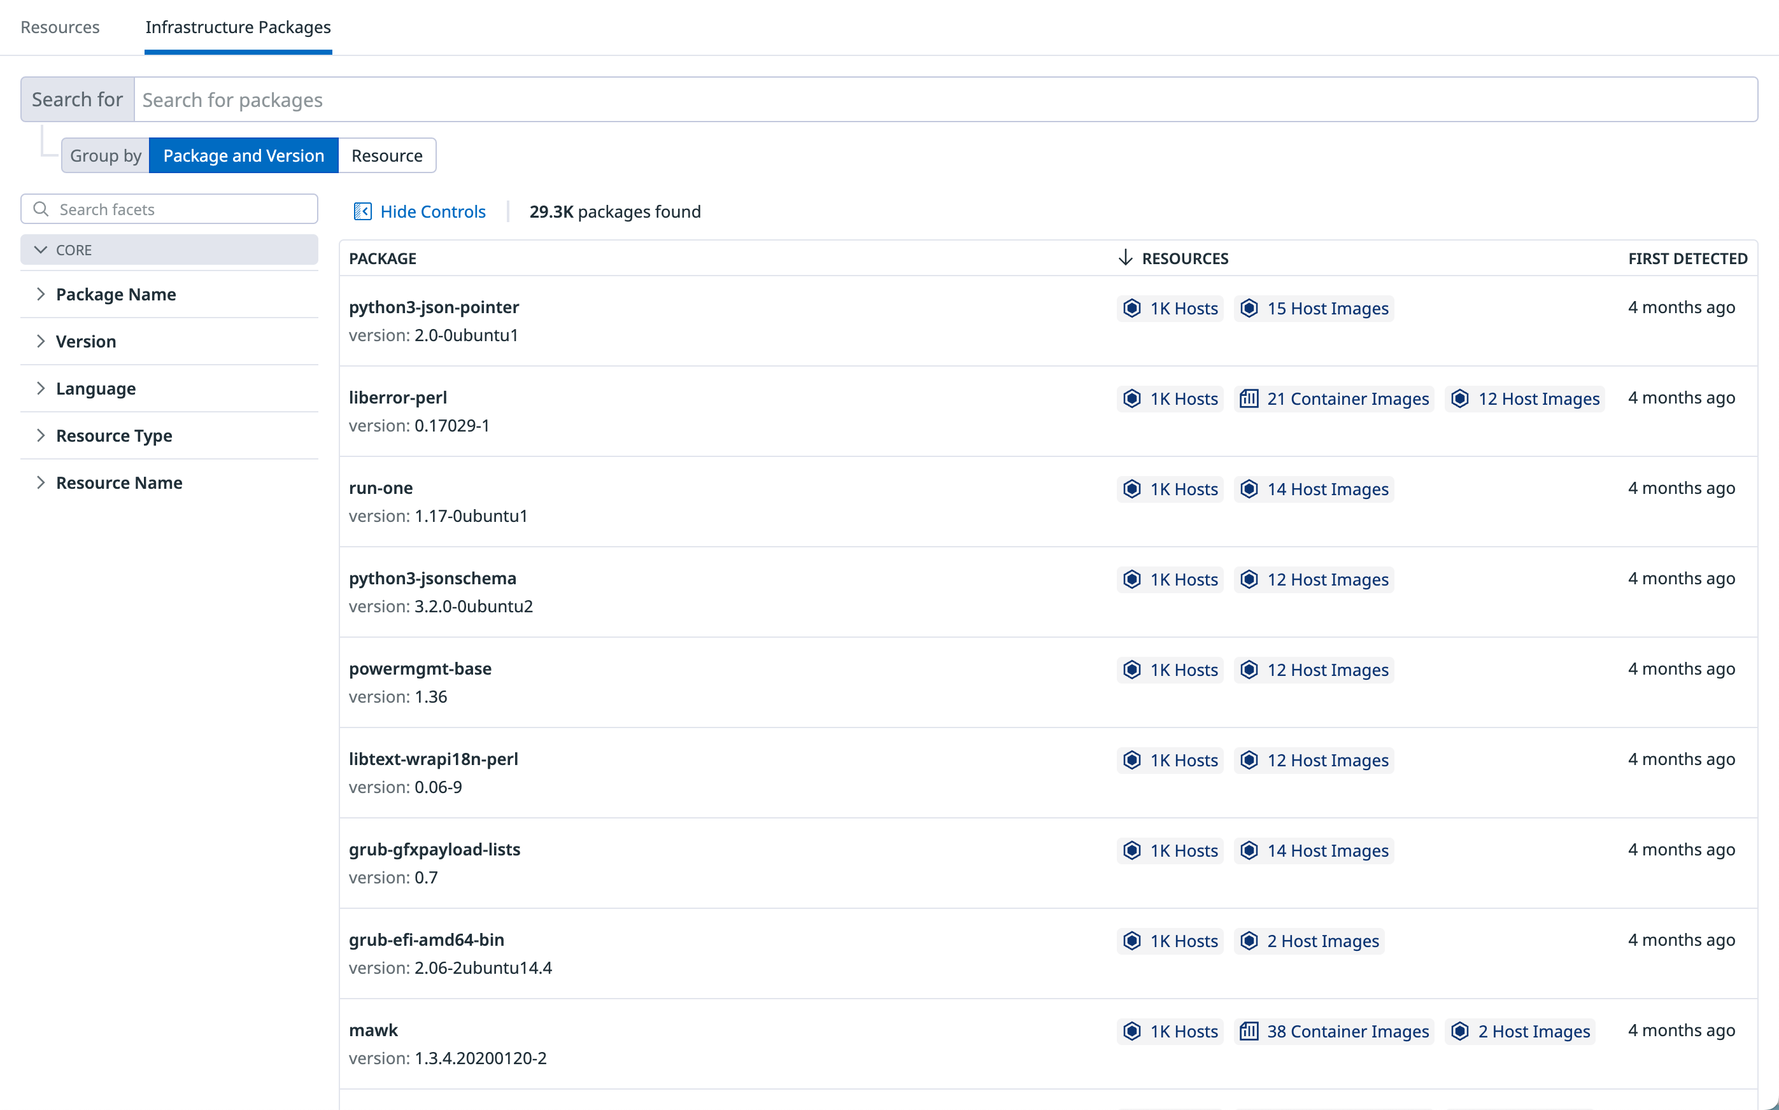Select the libtext-wrapi18n-perl package name
Image resolution: width=1779 pixels, height=1110 pixels.
(x=433, y=759)
